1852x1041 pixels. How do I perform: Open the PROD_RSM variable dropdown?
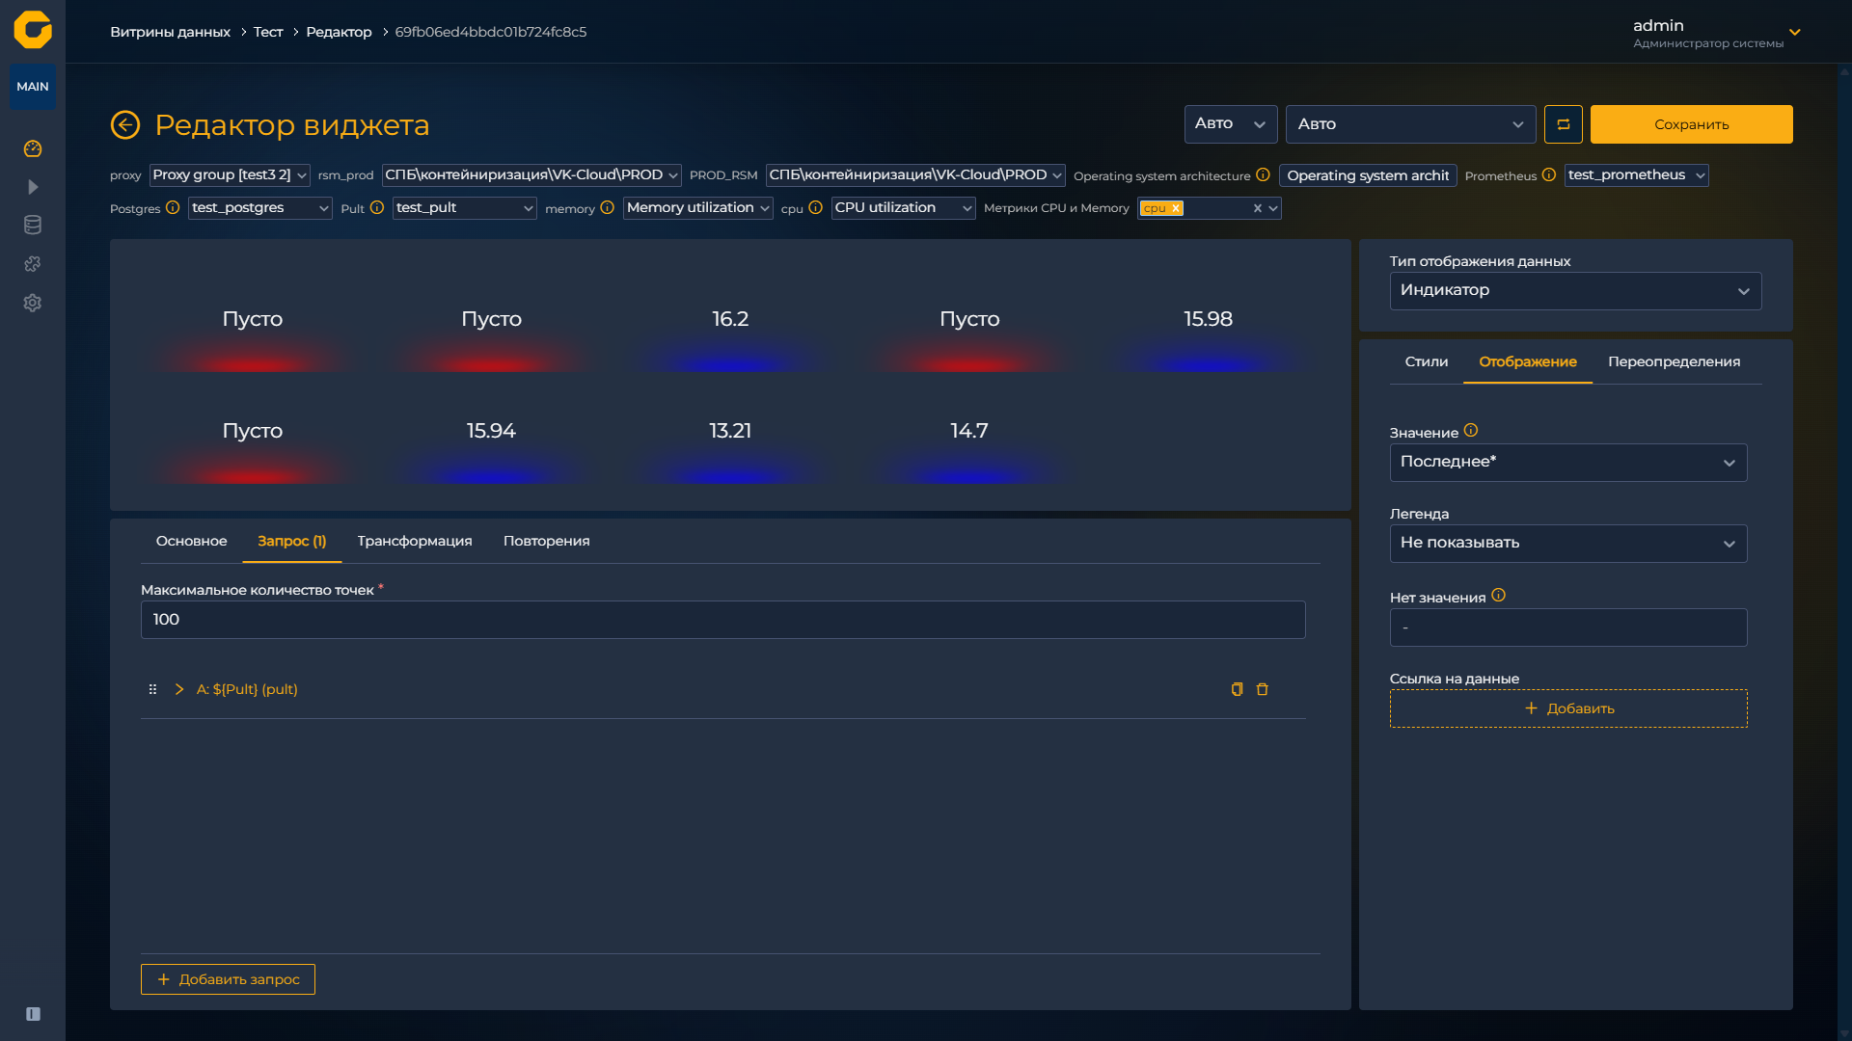pyautogui.click(x=915, y=175)
